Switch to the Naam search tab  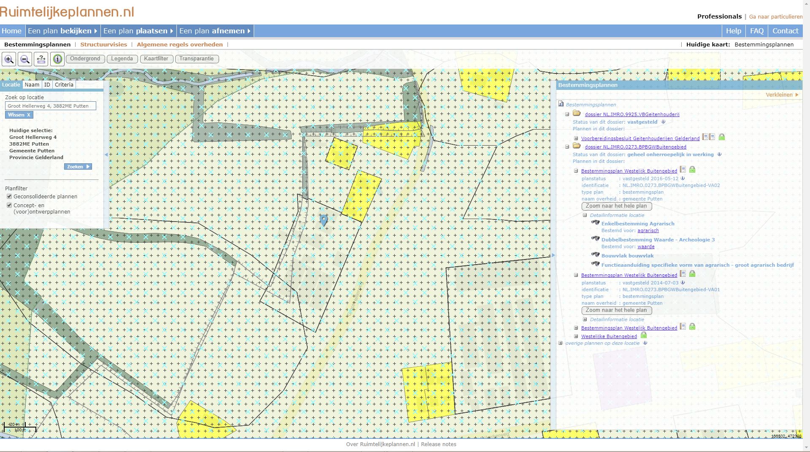(32, 84)
